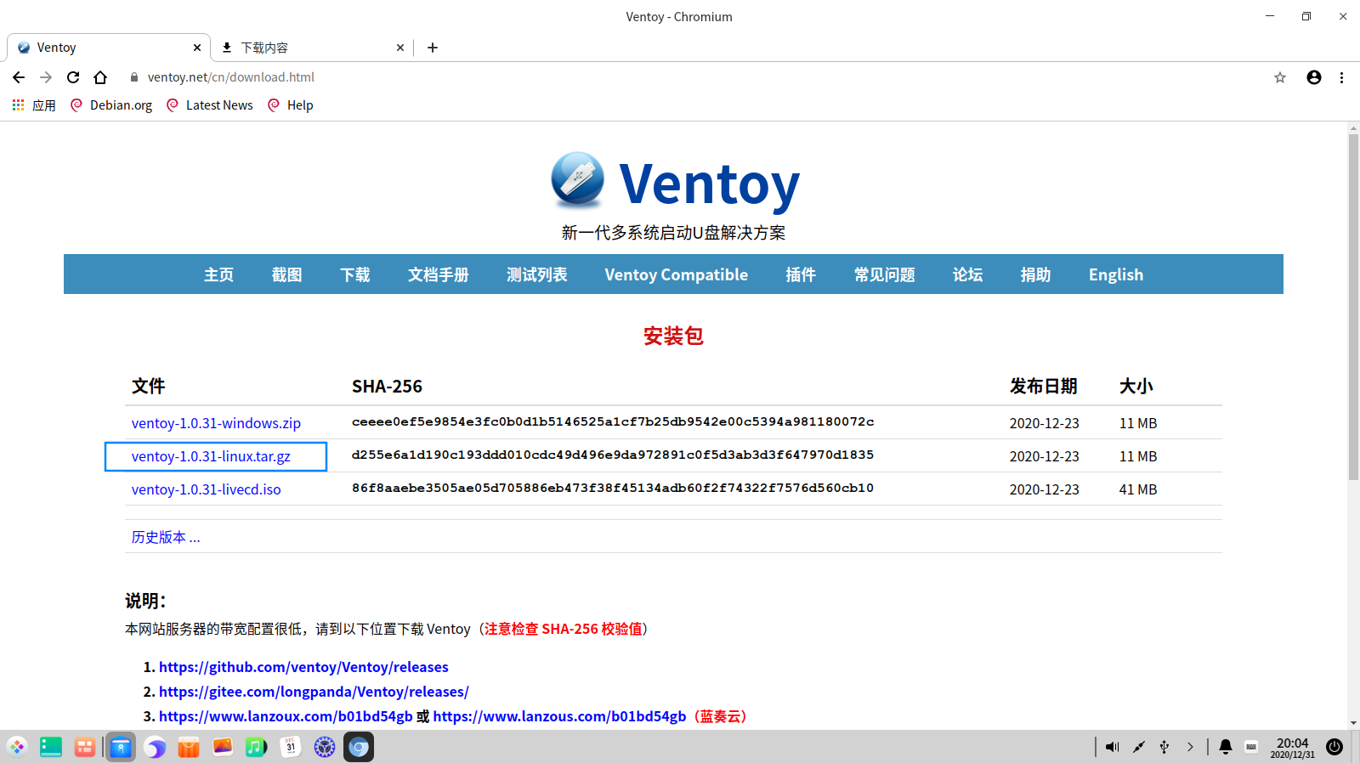Screen dimensions: 1360x763
Task: Open the blue file manager dock icon
Action: [x=121, y=747]
